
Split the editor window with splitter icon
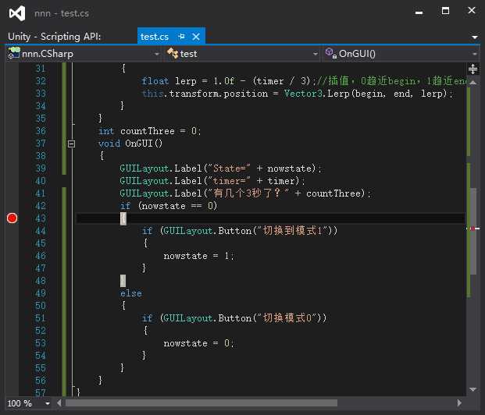point(473,69)
